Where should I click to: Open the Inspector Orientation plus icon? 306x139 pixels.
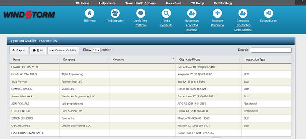pos(217,13)
